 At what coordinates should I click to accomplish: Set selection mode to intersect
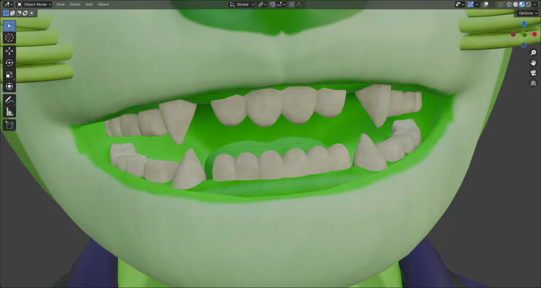(31, 13)
